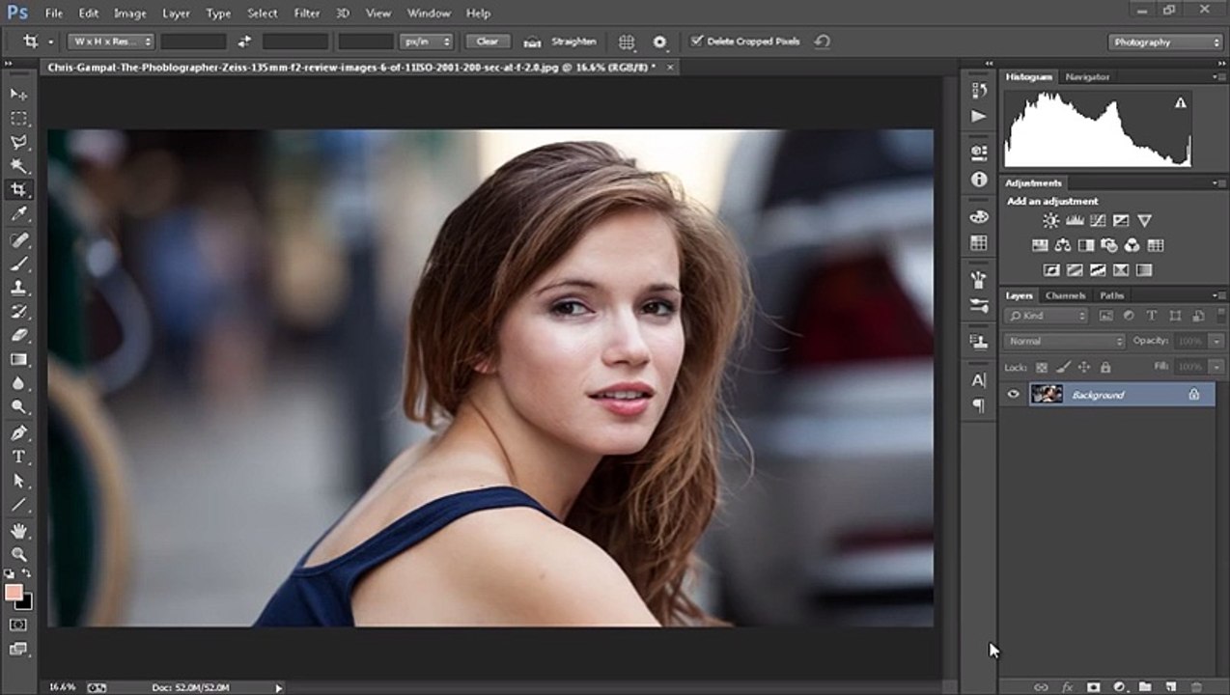1230x695 pixels.
Task: Select the Blur tool
Action: 18,383
